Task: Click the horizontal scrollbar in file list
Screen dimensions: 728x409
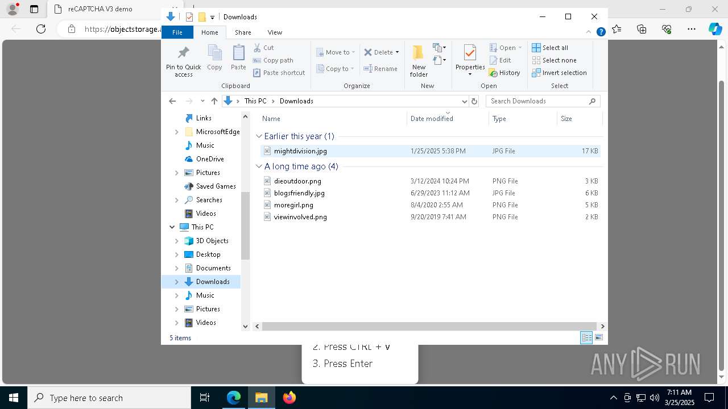Action: coord(429,327)
